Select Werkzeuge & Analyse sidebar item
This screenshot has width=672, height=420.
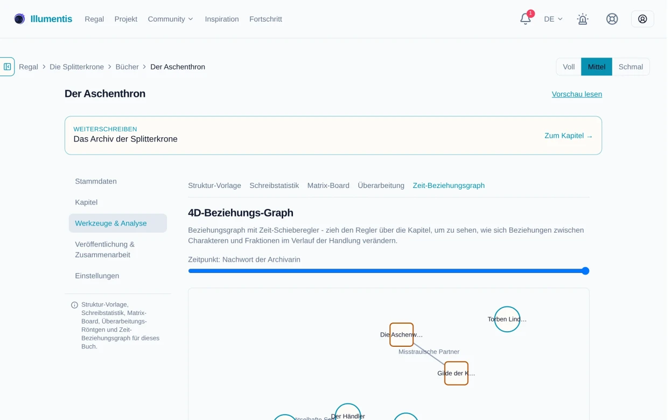pos(118,223)
